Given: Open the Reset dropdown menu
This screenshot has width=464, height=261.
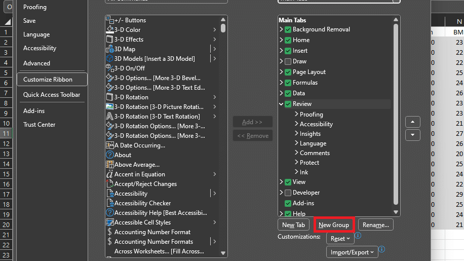Looking at the screenshot, I should click(x=340, y=238).
